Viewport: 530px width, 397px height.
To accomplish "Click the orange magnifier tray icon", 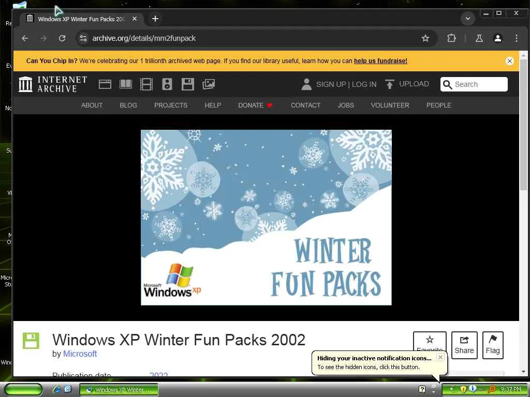I will pyautogui.click(x=492, y=390).
